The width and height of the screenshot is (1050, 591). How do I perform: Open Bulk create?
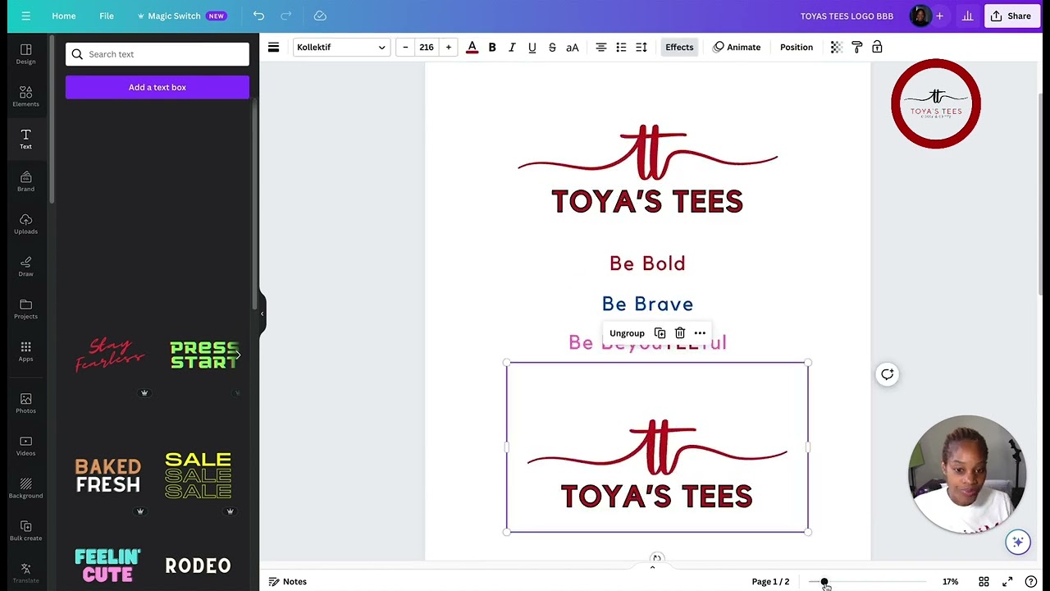(26, 531)
